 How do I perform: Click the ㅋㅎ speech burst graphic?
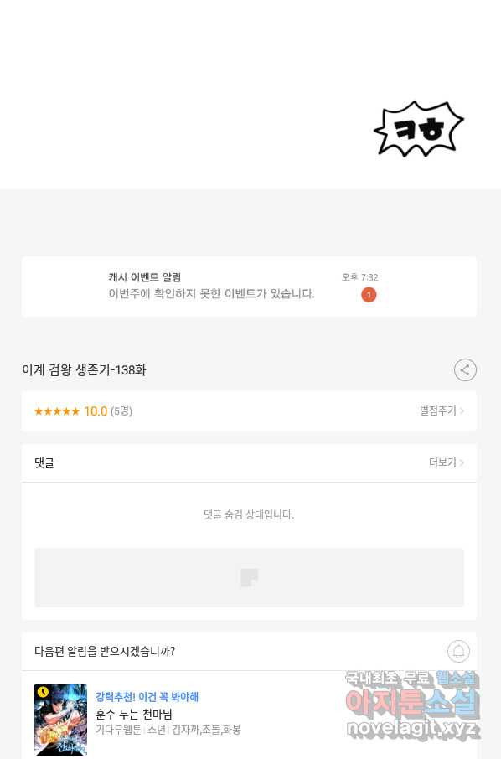pyautogui.click(x=419, y=129)
